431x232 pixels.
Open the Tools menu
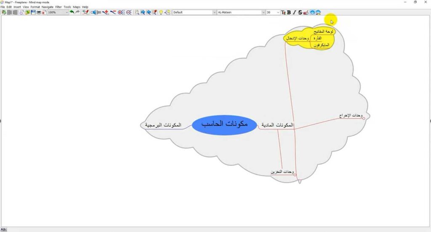(x=67, y=7)
